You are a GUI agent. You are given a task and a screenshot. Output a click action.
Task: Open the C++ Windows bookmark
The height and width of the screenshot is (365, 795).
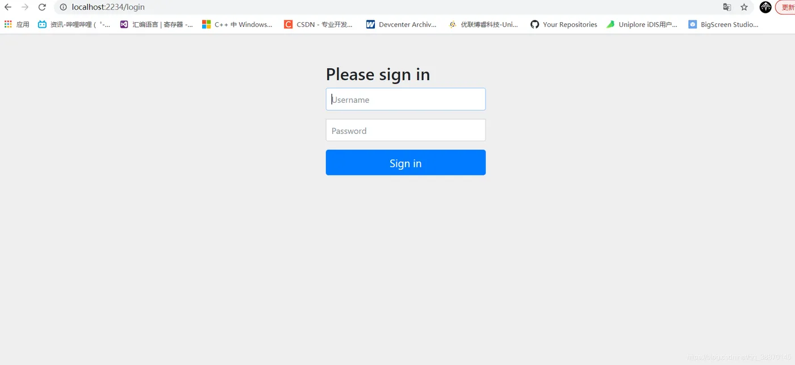click(237, 24)
